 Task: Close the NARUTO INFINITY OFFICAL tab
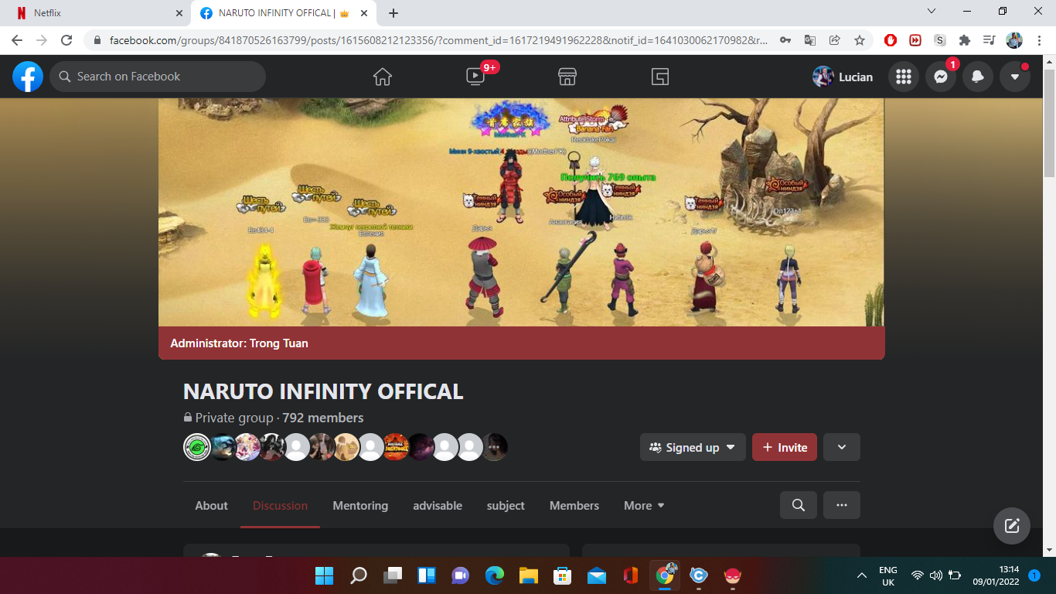click(366, 13)
